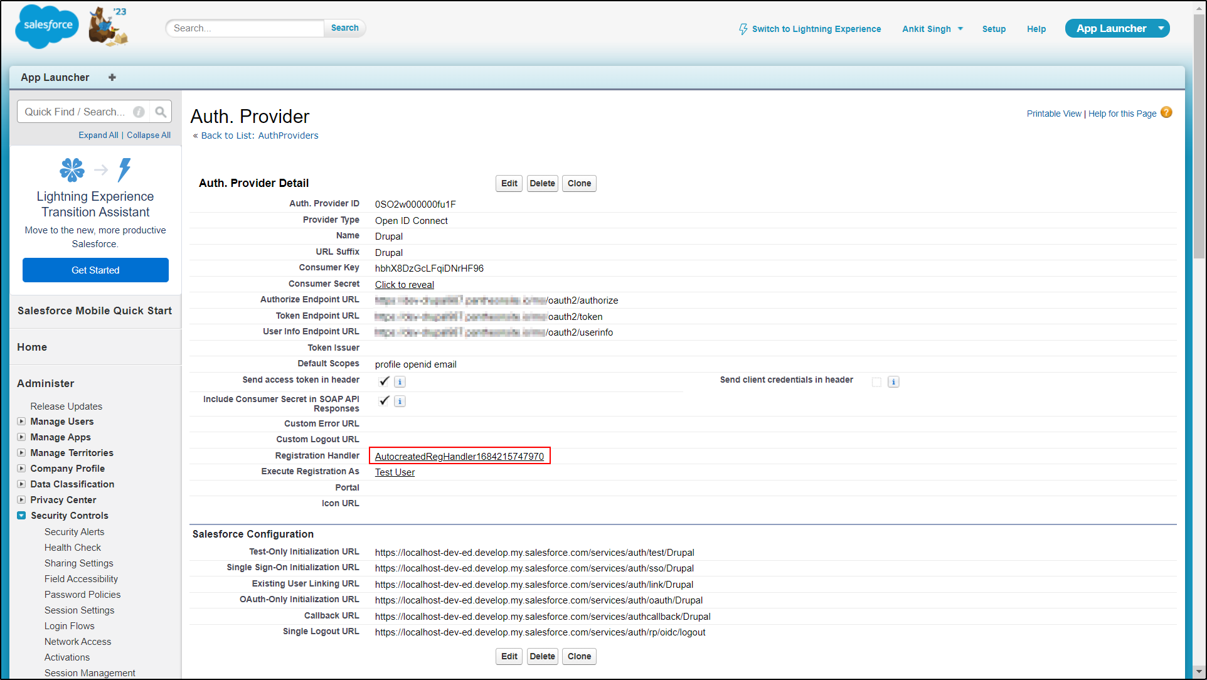Open the App Launcher tab
Screen dimensions: 1207x680
pos(55,77)
